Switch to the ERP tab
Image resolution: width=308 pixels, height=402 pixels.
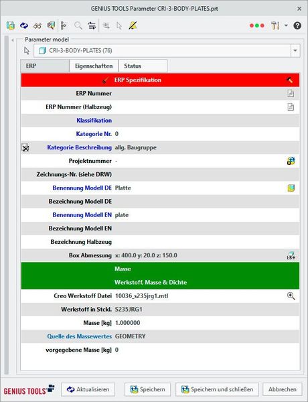coord(45,66)
